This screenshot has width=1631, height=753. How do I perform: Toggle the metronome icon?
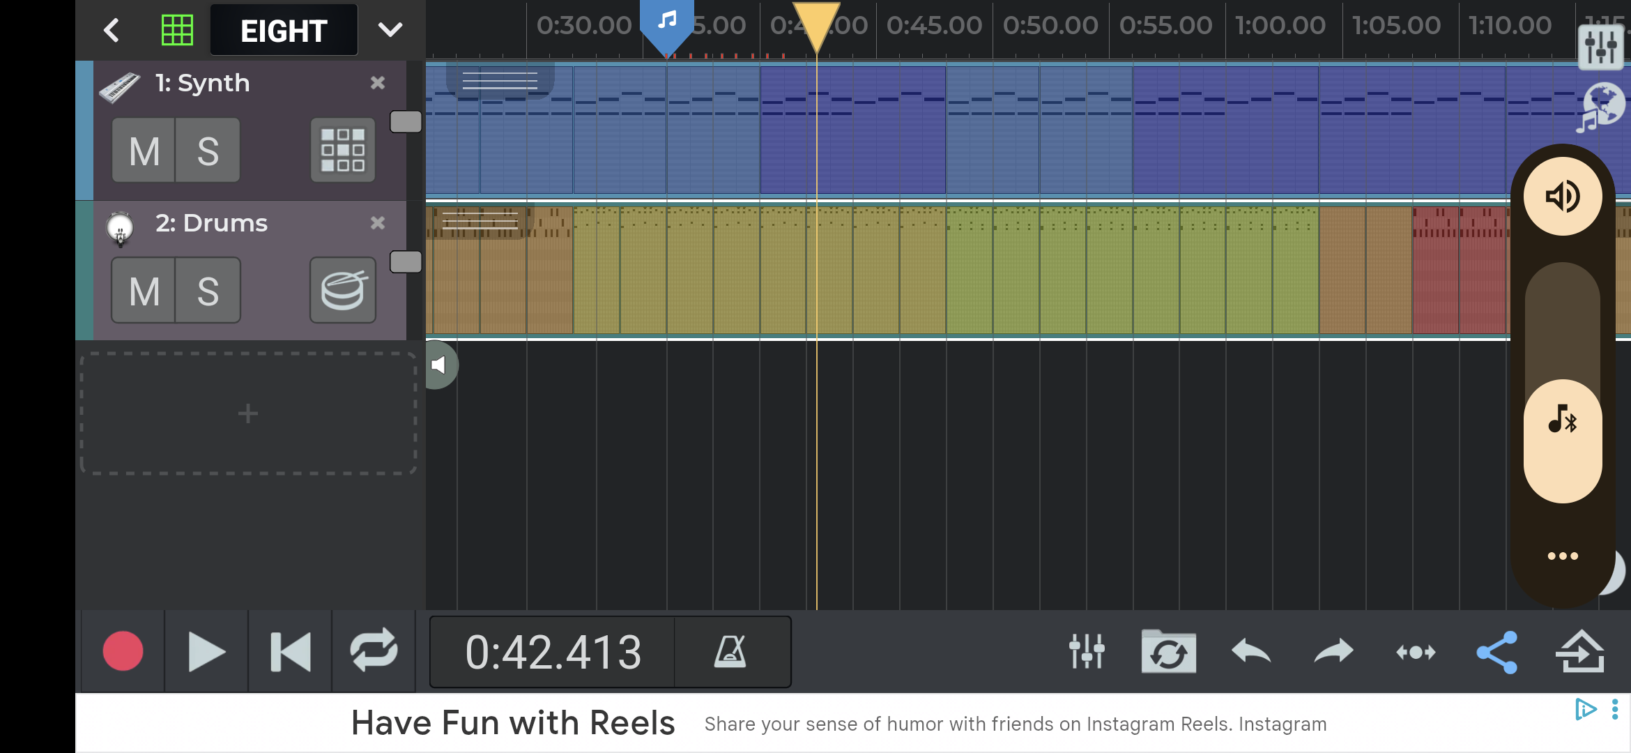[730, 652]
